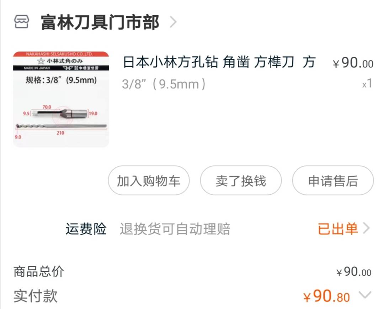Click the 退换货可自动理赔 description text
Screen dimensions: 384x309
click(175, 229)
